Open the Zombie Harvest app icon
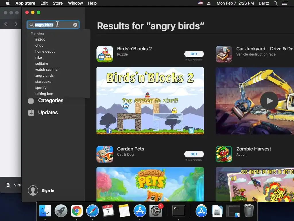The height and width of the screenshot is (221, 294). [x=224, y=154]
